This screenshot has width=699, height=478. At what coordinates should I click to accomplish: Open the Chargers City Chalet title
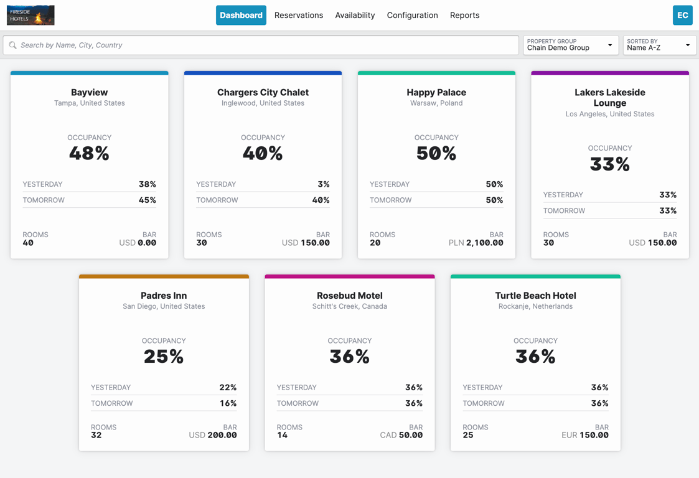tap(263, 92)
